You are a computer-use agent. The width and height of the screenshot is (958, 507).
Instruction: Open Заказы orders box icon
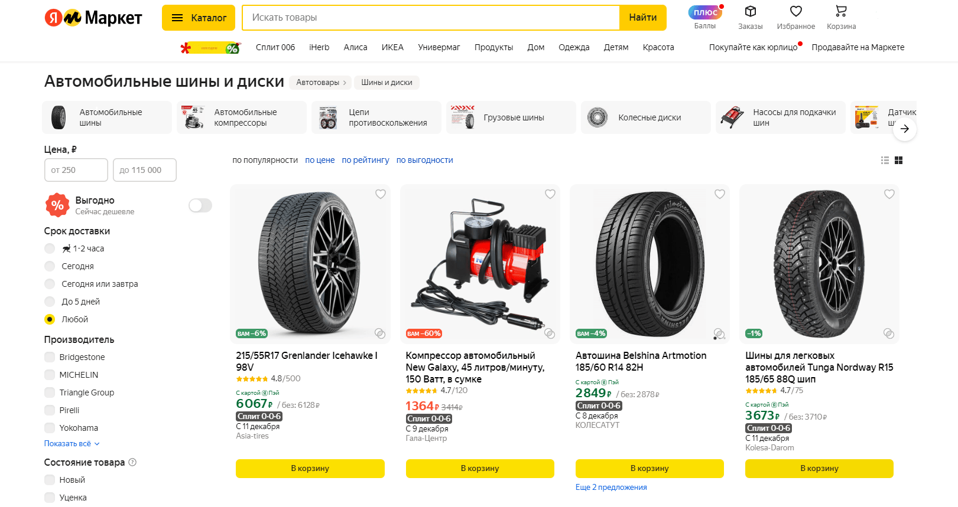click(x=750, y=12)
